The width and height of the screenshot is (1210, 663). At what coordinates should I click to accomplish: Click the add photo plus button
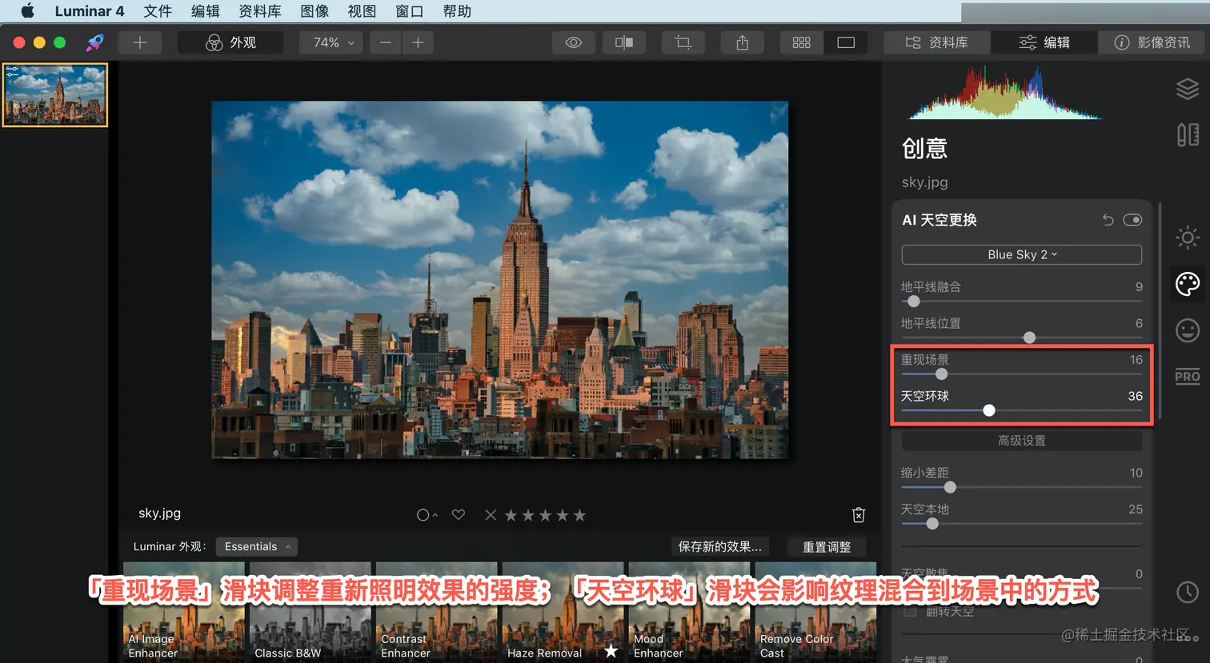tap(140, 42)
